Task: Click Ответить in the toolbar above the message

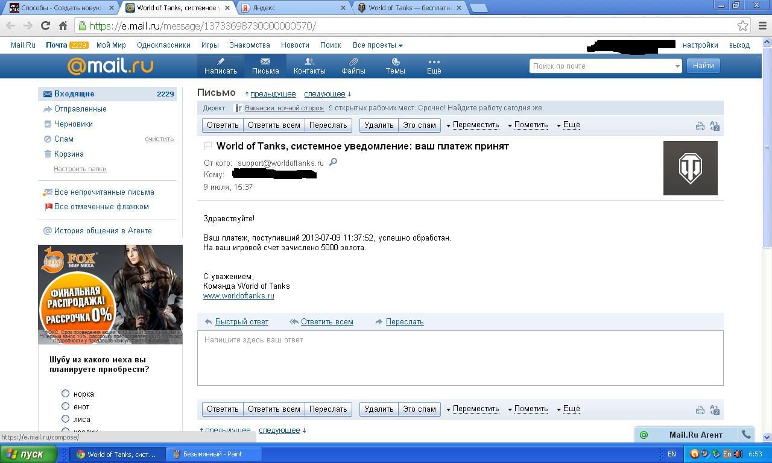Action: 223,125
